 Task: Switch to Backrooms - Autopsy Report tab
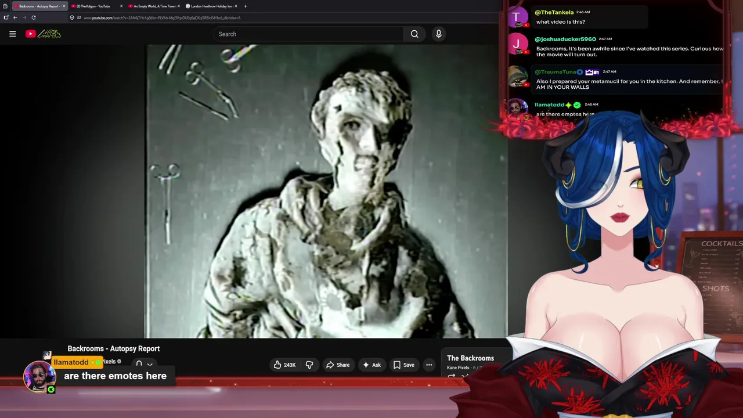coord(39,6)
